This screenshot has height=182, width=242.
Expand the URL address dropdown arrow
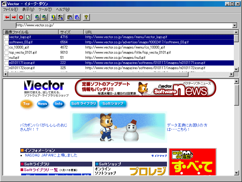point(235,25)
